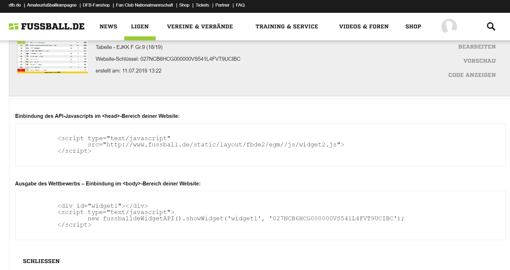Click the magnifier search icon
510x270 pixels.
pos(491,26)
